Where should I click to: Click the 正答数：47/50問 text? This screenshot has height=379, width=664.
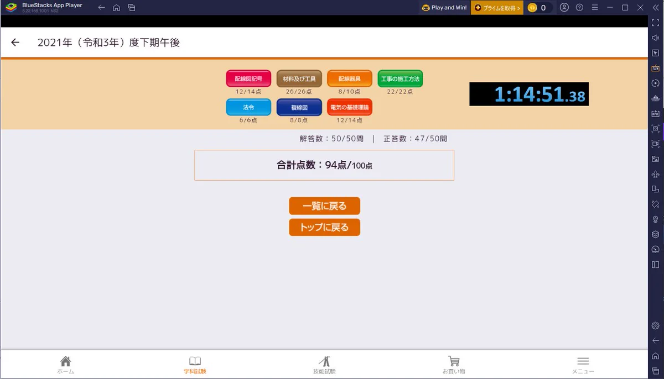pyautogui.click(x=415, y=139)
